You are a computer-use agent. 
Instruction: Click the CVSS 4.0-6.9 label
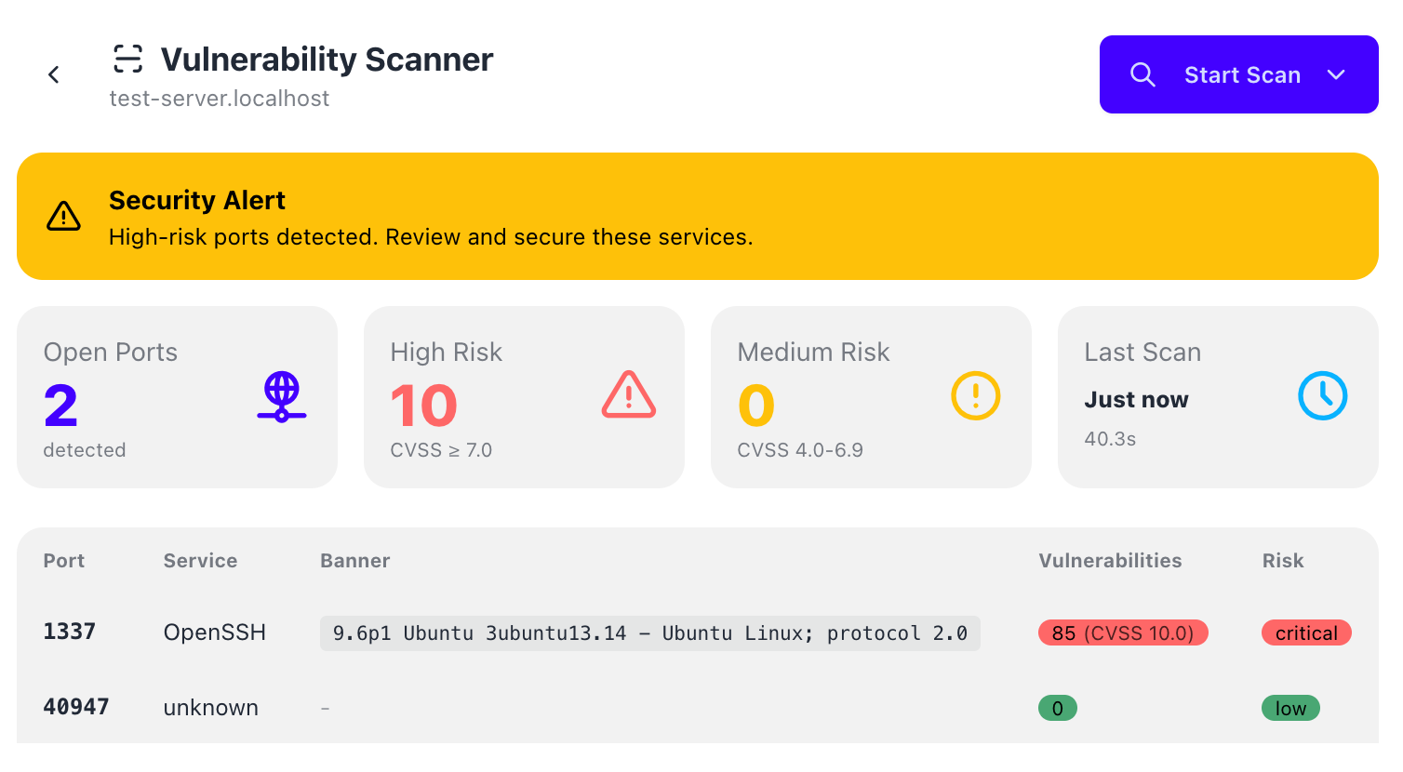point(800,450)
